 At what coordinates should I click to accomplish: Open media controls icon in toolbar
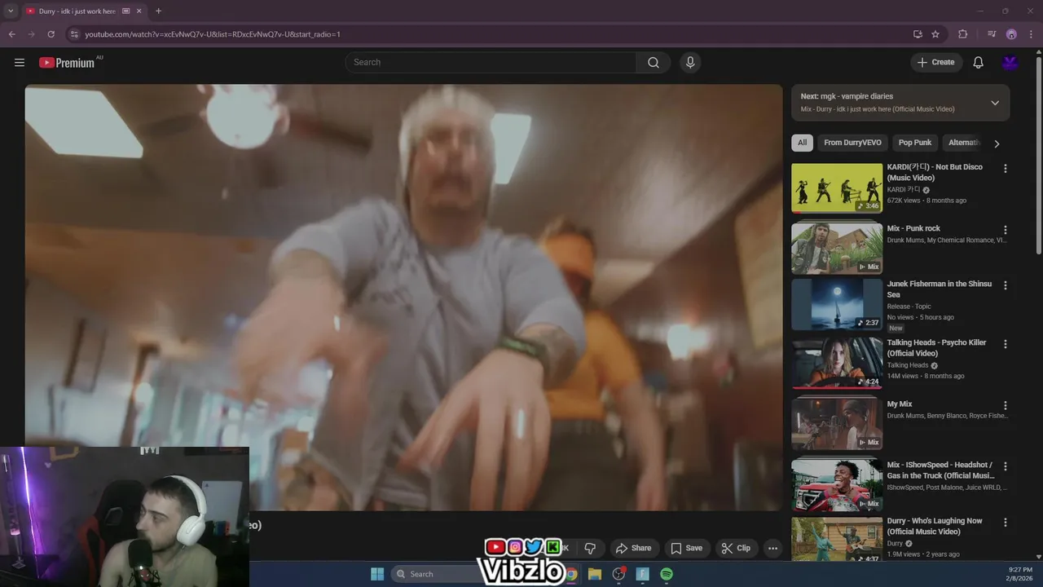pyautogui.click(x=992, y=34)
